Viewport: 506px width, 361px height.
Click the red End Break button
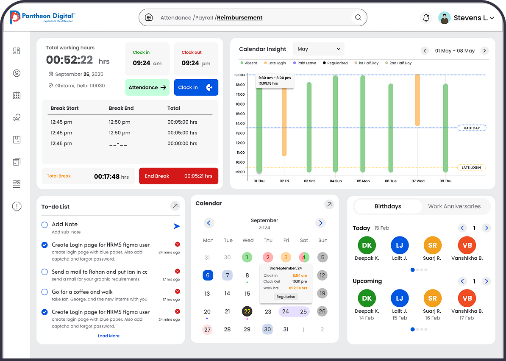click(x=178, y=176)
